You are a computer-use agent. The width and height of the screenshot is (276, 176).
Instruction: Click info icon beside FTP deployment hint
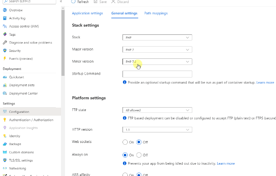pos(125,118)
